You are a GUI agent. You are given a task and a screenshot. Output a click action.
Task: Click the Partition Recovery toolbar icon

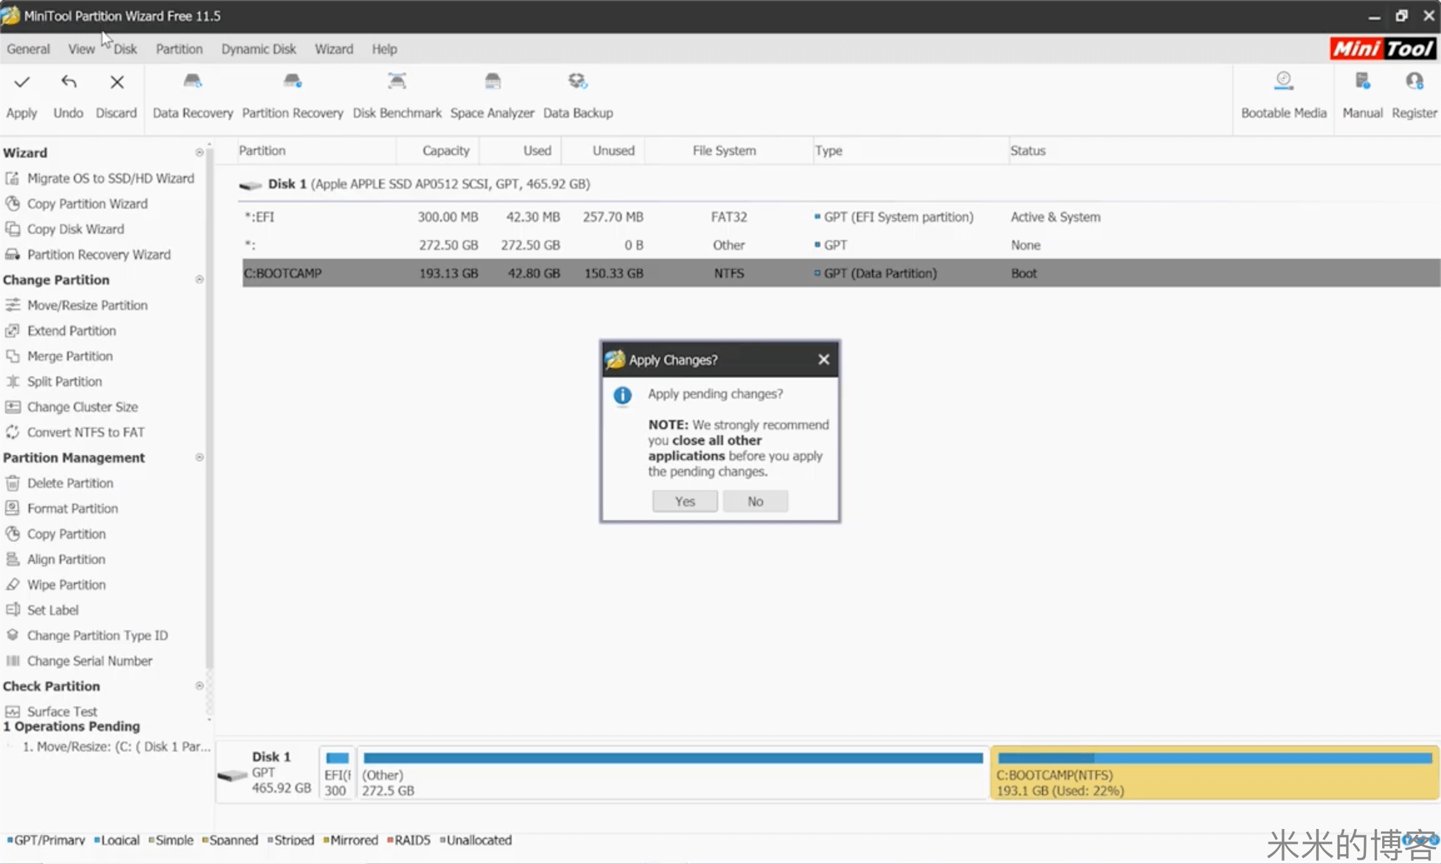click(292, 81)
